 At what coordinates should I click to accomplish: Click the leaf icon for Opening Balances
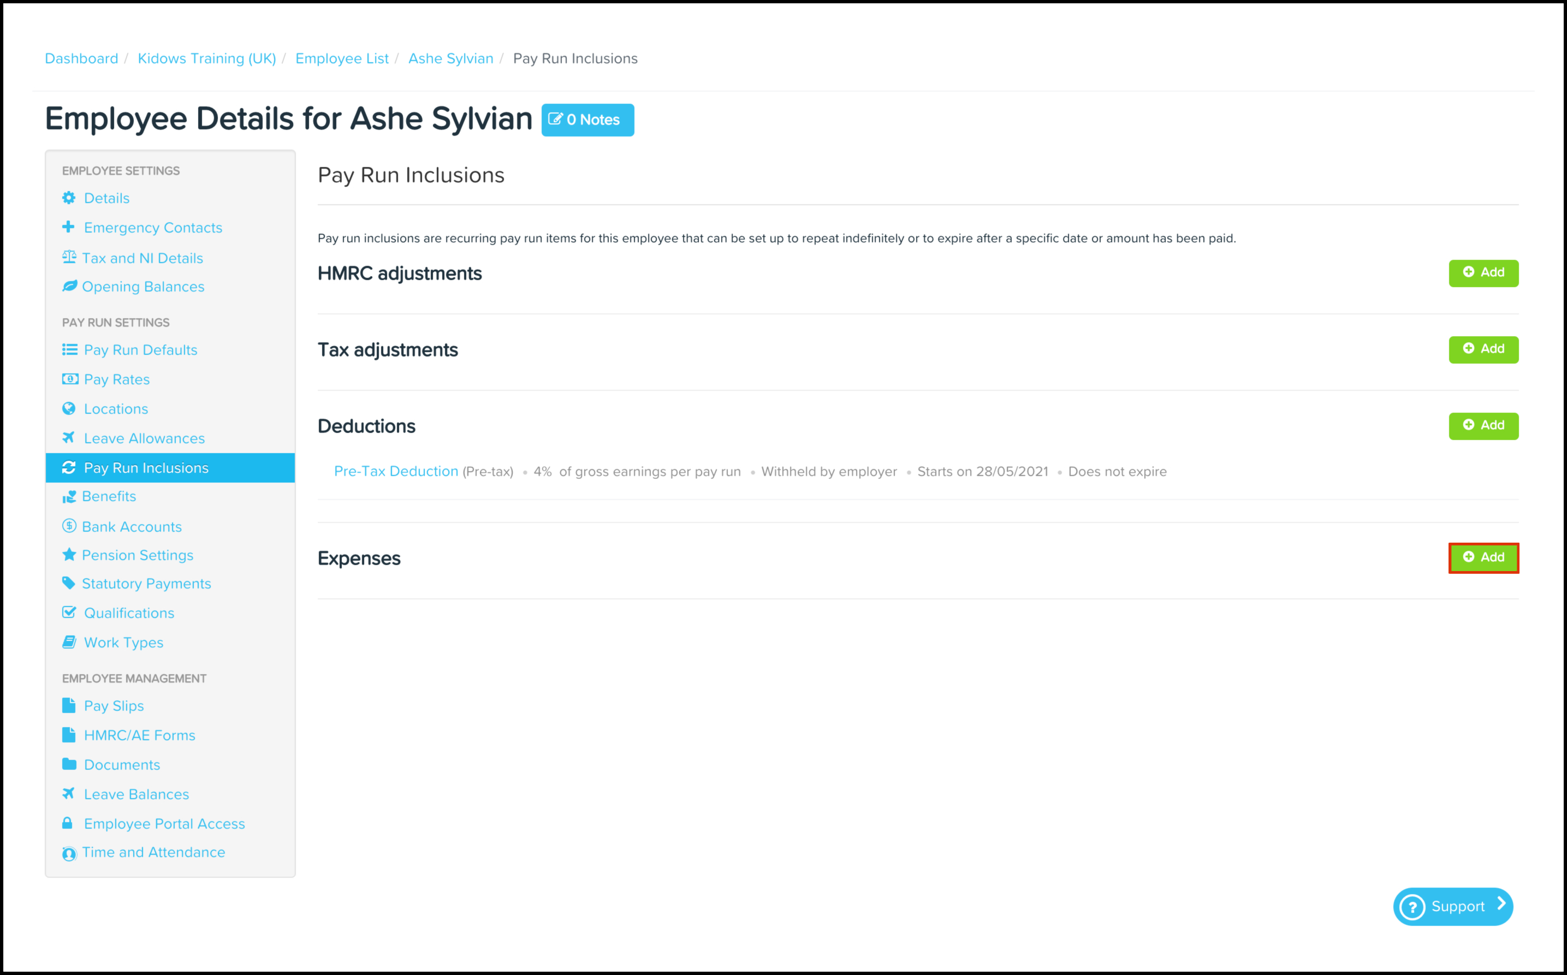pos(70,286)
